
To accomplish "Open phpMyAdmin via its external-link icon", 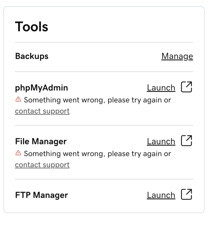I will click(186, 87).
